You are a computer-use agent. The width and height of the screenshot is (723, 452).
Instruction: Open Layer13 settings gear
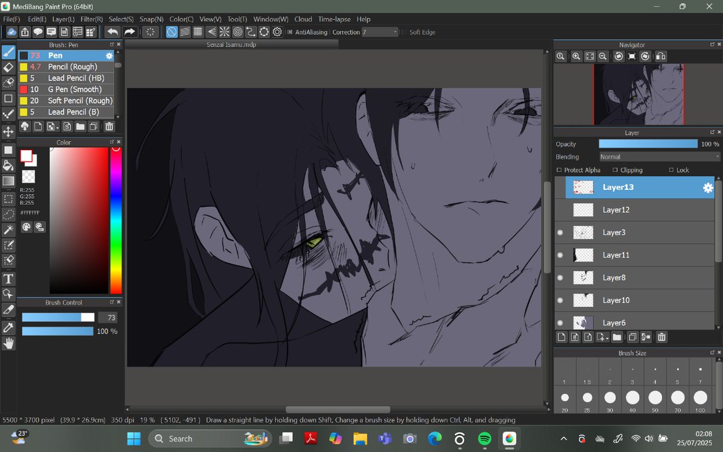click(x=708, y=188)
